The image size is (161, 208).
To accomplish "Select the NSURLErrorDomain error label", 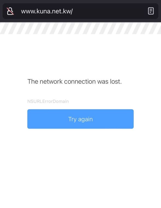I will pyautogui.click(x=48, y=101).
